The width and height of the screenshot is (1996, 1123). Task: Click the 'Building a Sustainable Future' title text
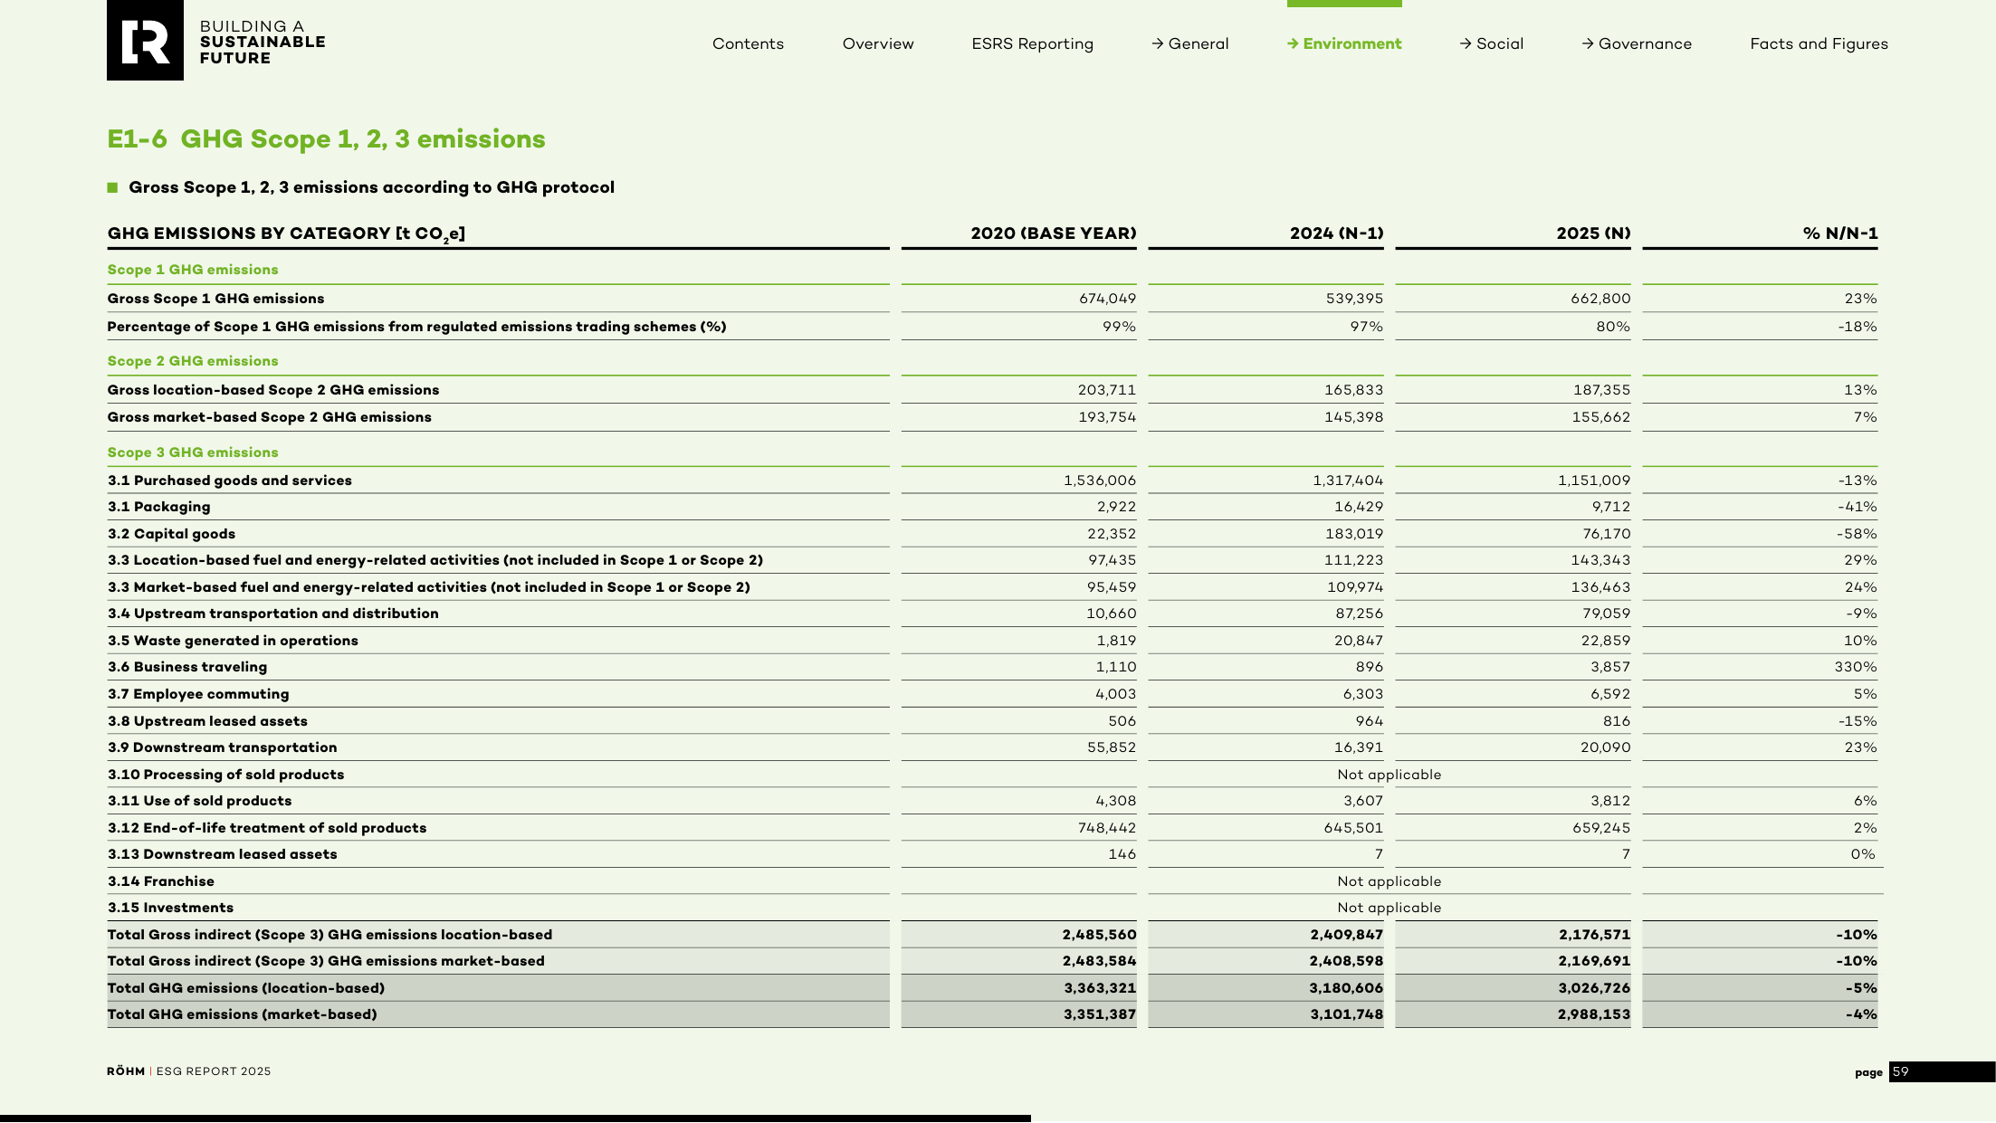(x=263, y=42)
